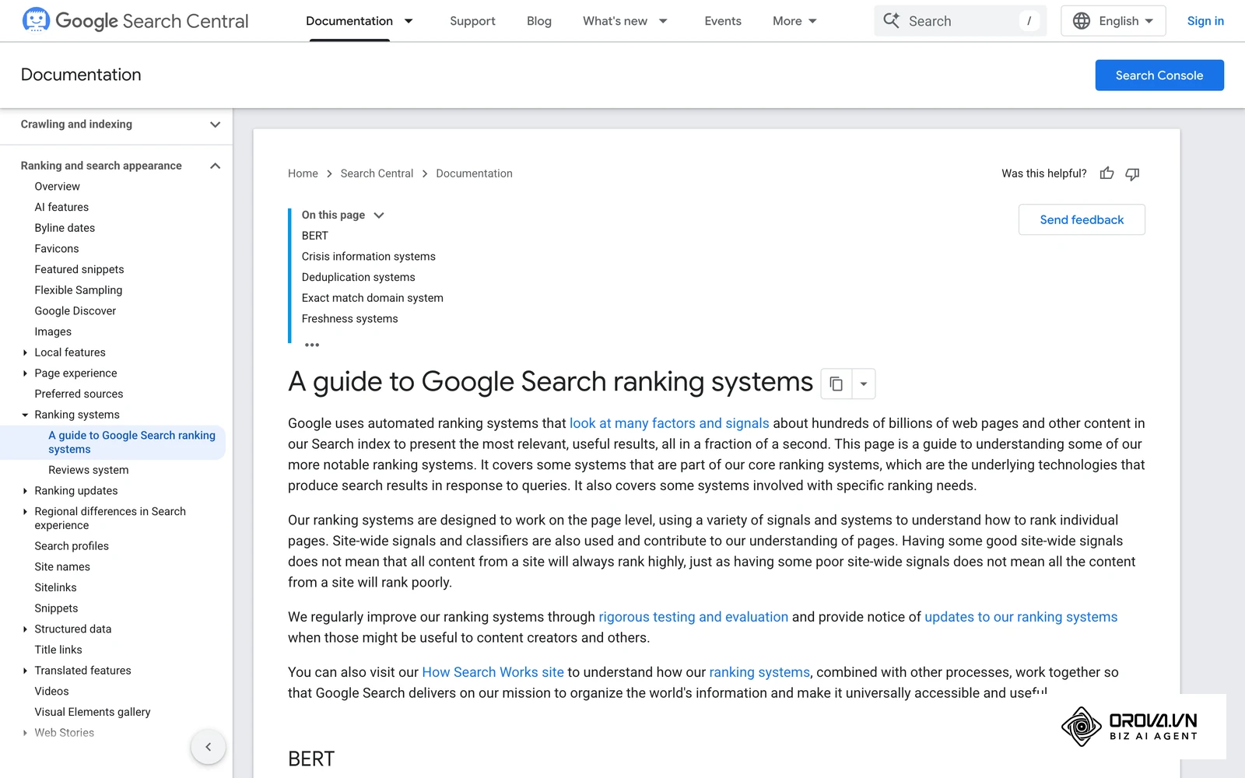Collapse Ranking and search appearance section

pyautogui.click(x=216, y=166)
